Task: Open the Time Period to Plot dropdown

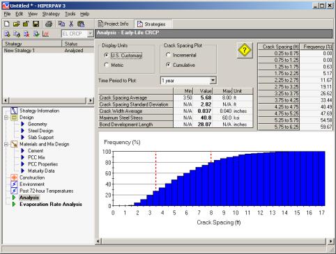Action: pos(213,81)
